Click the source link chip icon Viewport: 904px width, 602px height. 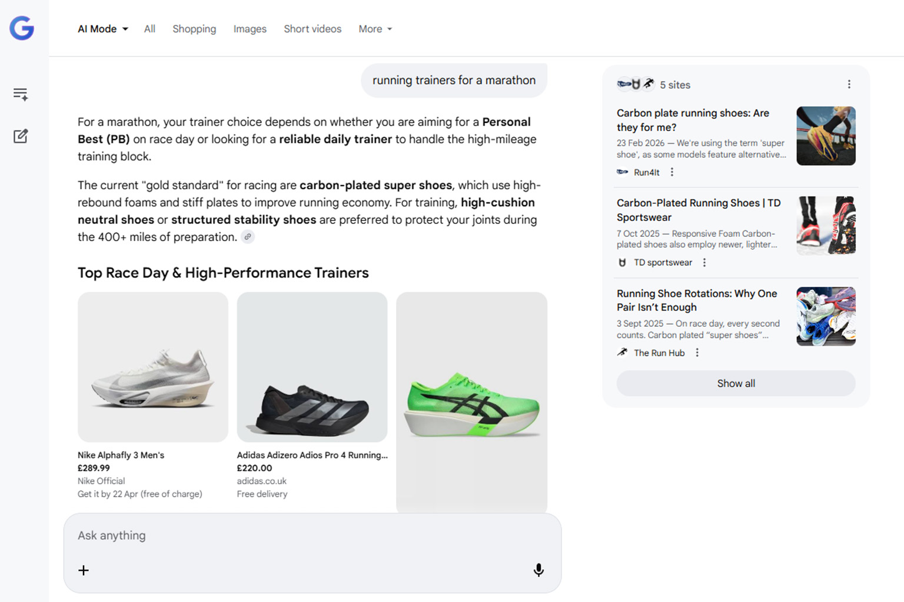pos(248,237)
